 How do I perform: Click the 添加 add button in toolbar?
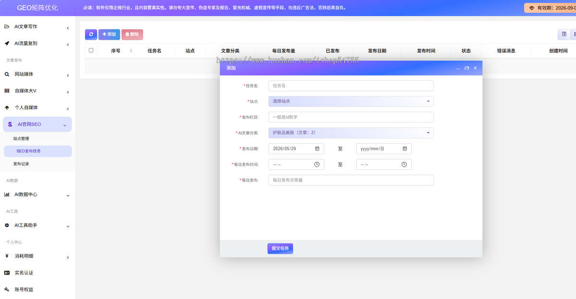click(109, 34)
